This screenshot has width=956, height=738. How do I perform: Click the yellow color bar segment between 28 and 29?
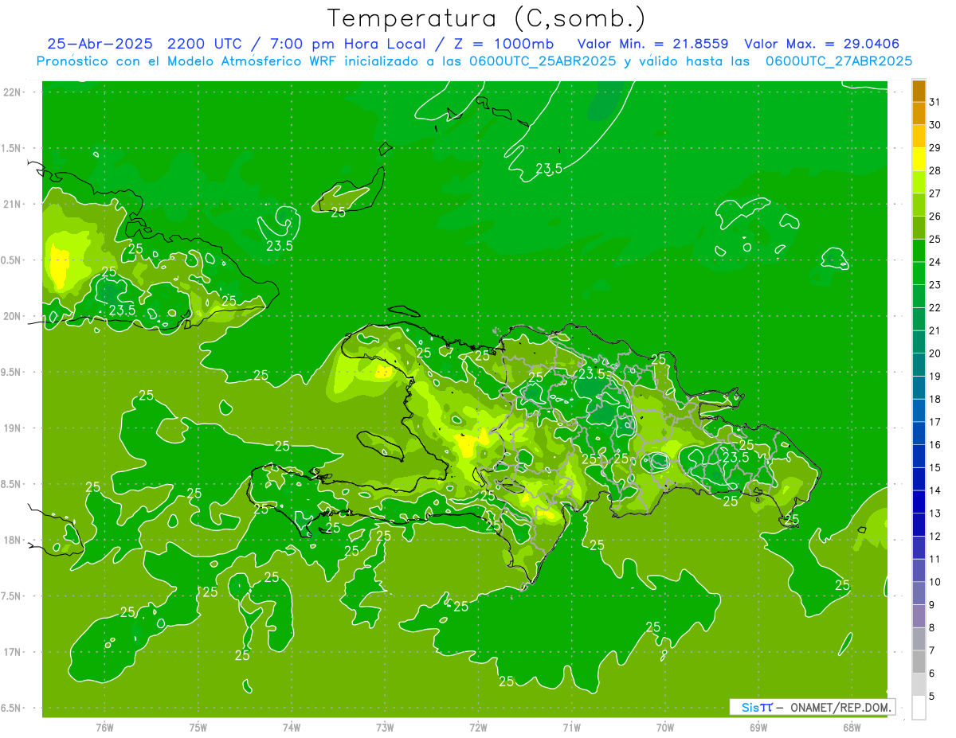point(919,159)
